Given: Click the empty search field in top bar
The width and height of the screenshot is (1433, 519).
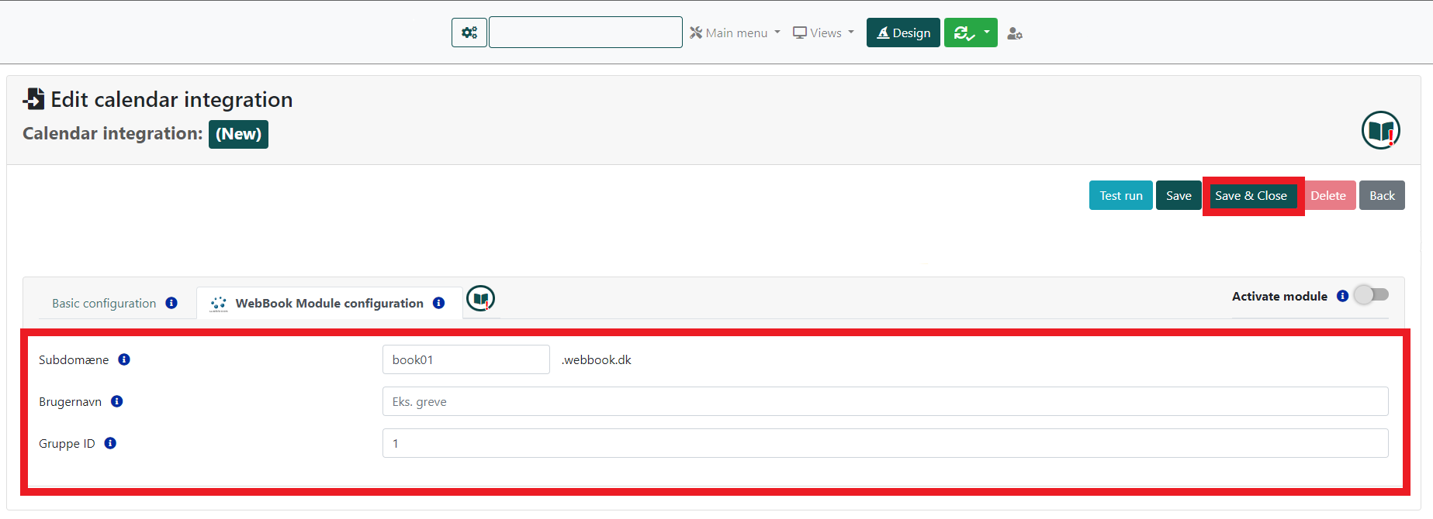Looking at the screenshot, I should point(586,33).
